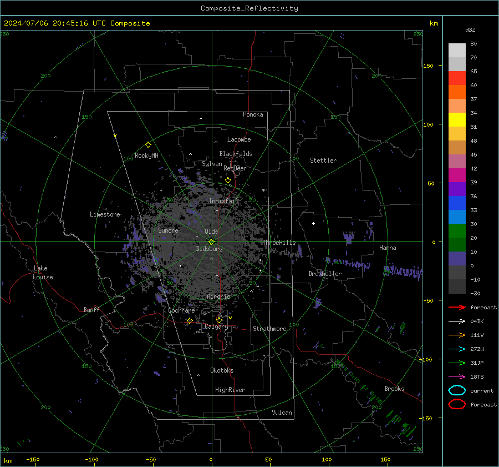Select the slate 0-10 dBZ swatch

click(457, 259)
